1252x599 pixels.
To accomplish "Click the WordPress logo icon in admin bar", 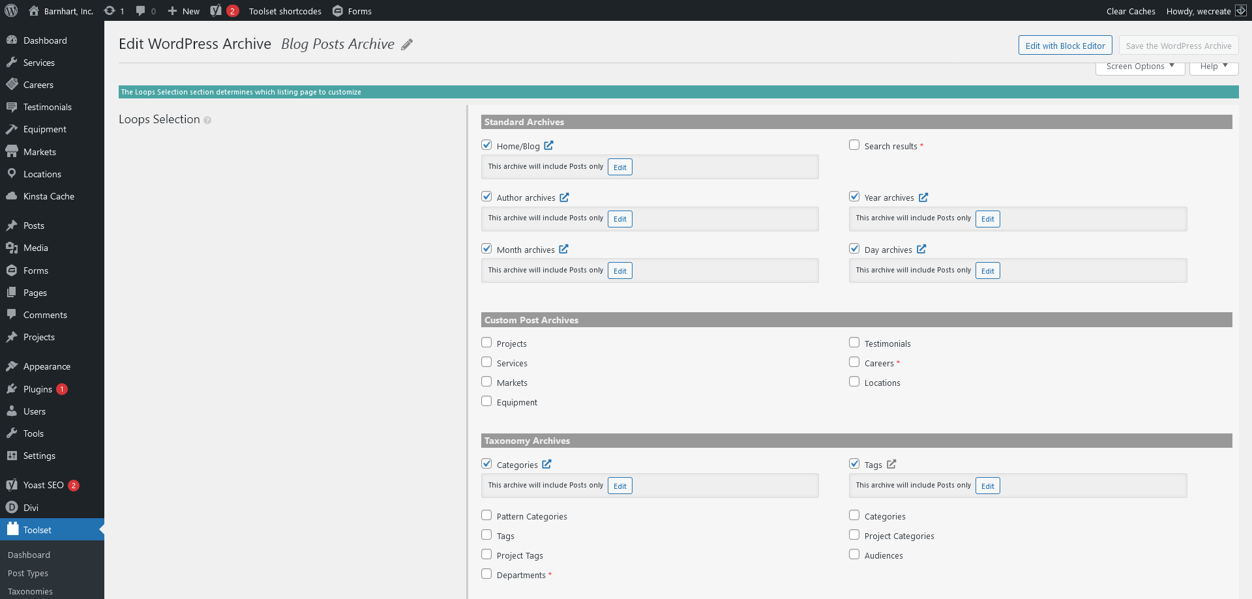I will (11, 11).
